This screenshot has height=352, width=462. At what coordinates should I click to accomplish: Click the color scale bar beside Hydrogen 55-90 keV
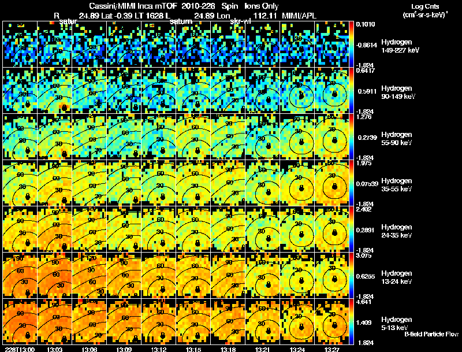click(x=351, y=137)
